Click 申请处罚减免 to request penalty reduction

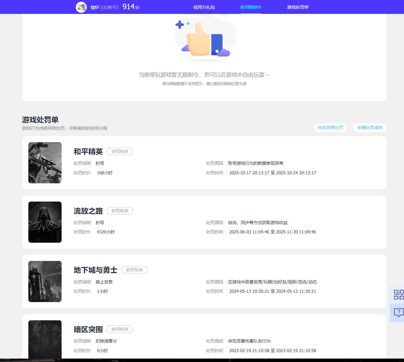pyautogui.click(x=370, y=127)
